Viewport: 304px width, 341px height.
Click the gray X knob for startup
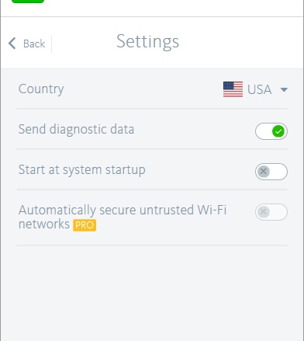point(264,172)
